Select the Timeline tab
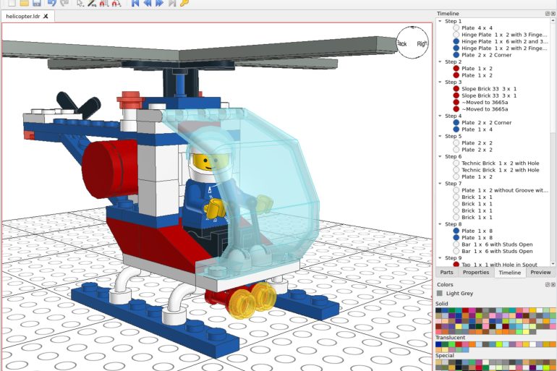The width and height of the screenshot is (557, 371). pos(510,273)
